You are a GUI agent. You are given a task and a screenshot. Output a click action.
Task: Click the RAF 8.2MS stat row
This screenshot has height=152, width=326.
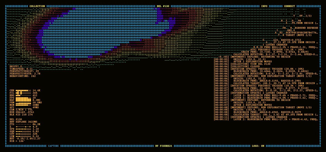tap(25, 100)
